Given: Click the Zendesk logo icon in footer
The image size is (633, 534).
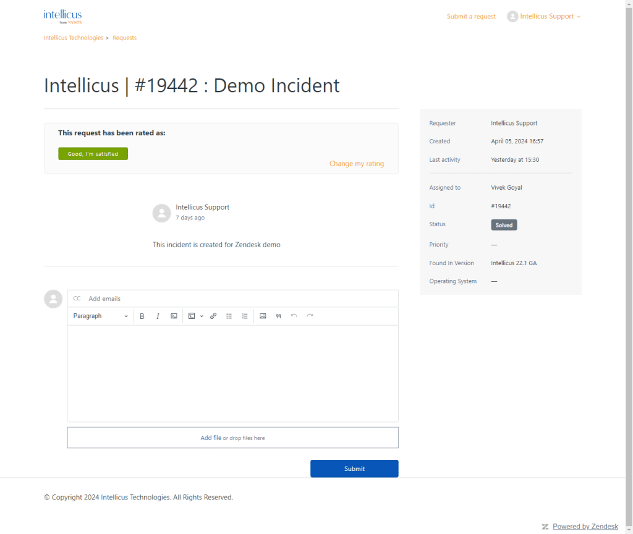Looking at the screenshot, I should tap(545, 527).
